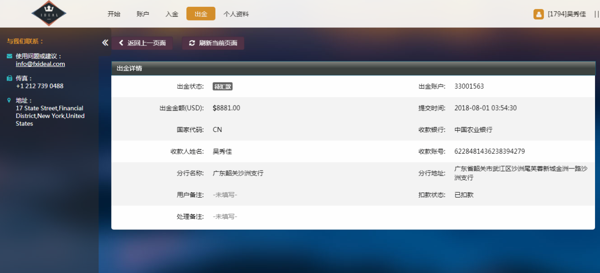
Task: Click the location pin address icon
Action: point(10,100)
